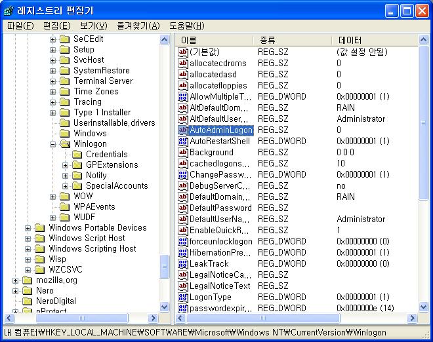433x342 pixels.
Task: Click the AllowMultipleT... DWORD icon
Action: coord(183,97)
